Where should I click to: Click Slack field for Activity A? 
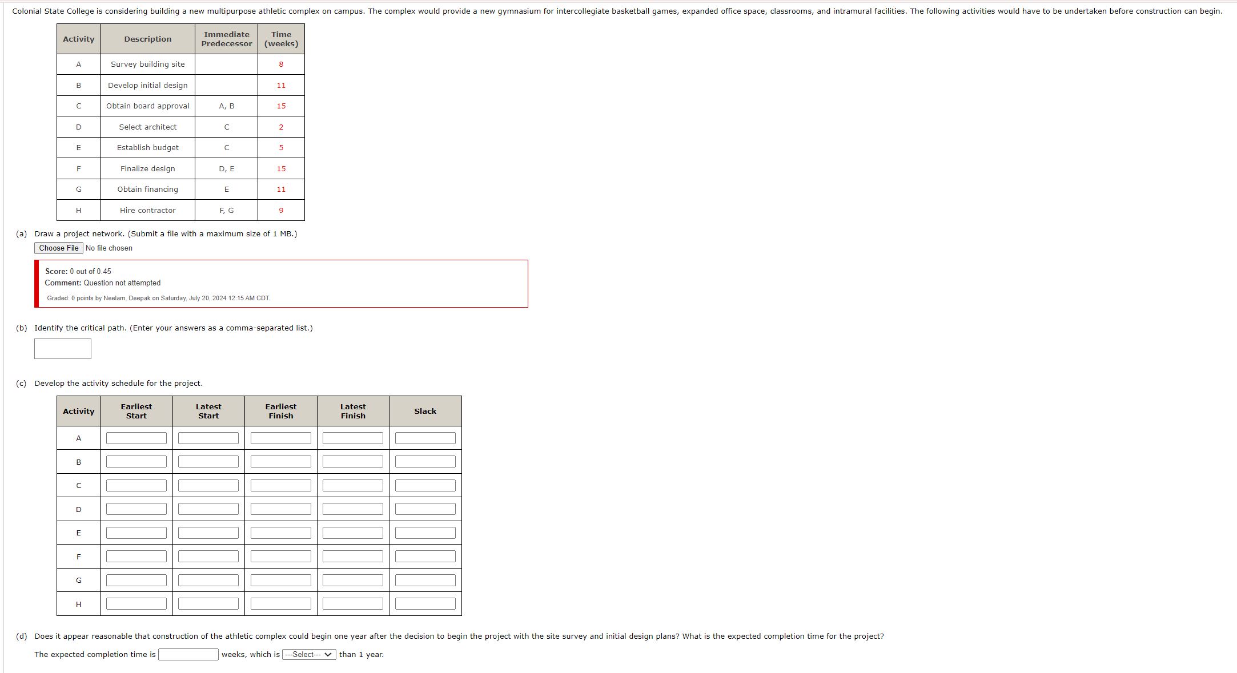tap(424, 438)
